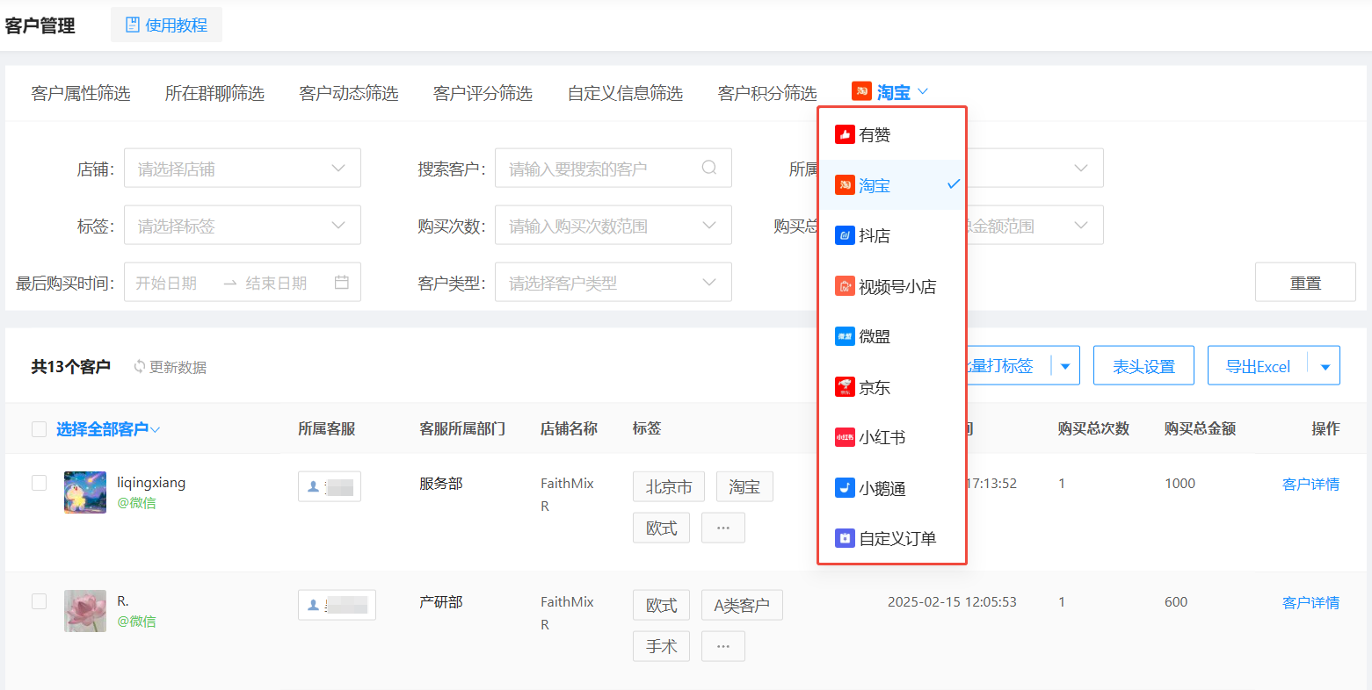Click the search magnifier in 搜索客户 field
1372x690 pixels.
coord(709,168)
